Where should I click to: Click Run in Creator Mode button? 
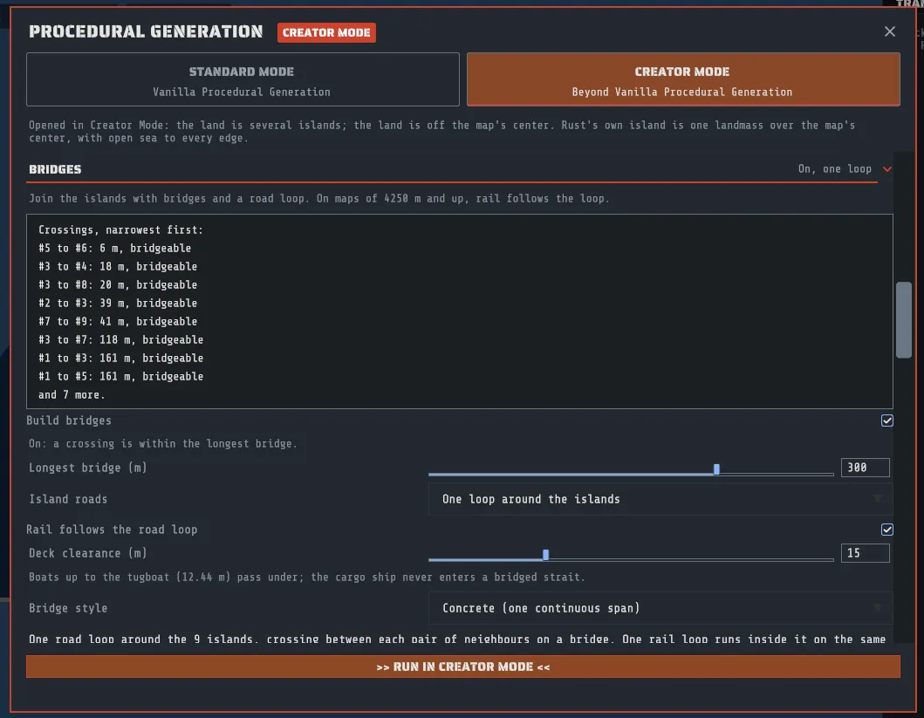click(462, 667)
